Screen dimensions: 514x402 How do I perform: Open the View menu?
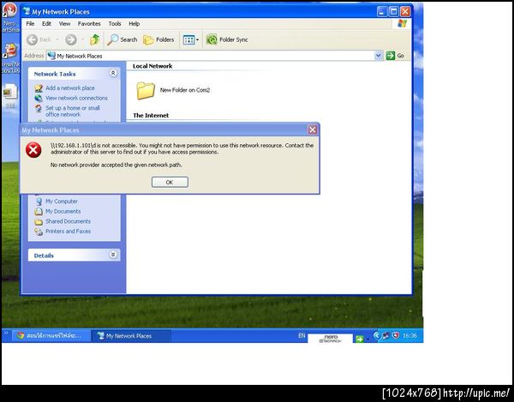point(64,24)
